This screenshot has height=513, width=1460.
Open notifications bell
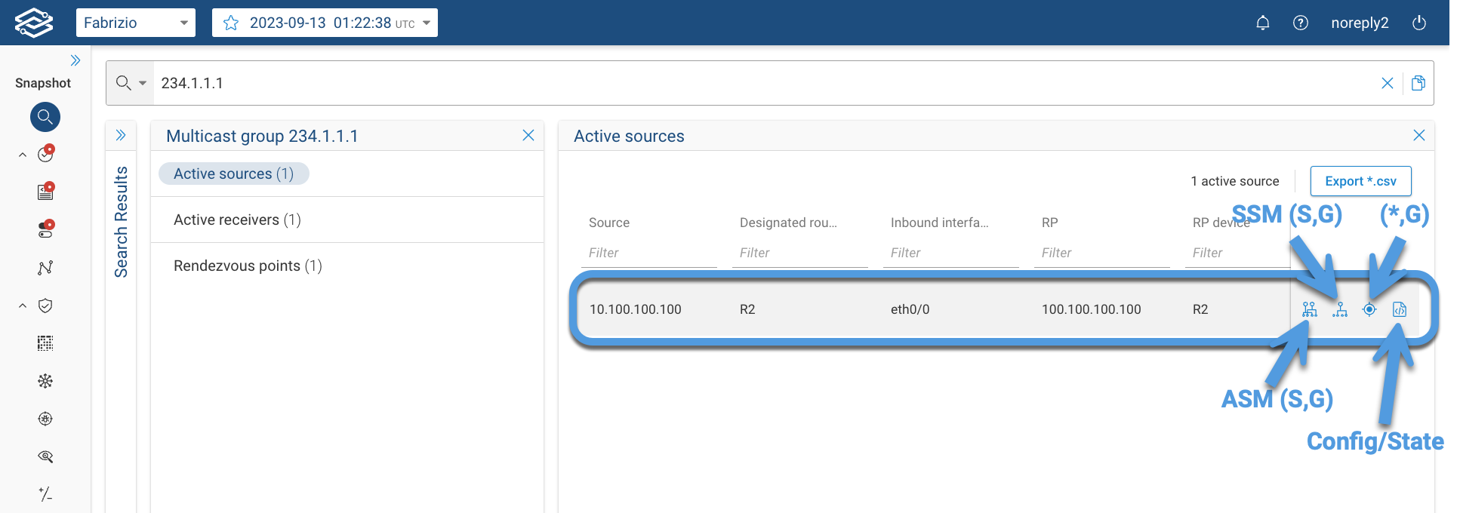click(1263, 23)
